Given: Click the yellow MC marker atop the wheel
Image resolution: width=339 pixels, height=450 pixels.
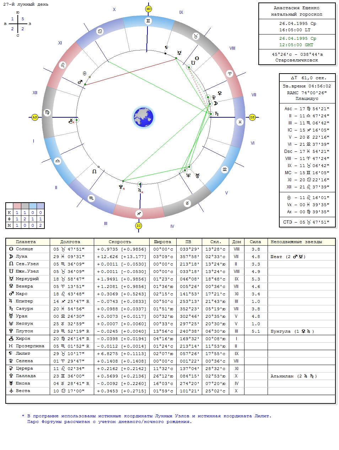Looking at the screenshot, I should point(149,9).
